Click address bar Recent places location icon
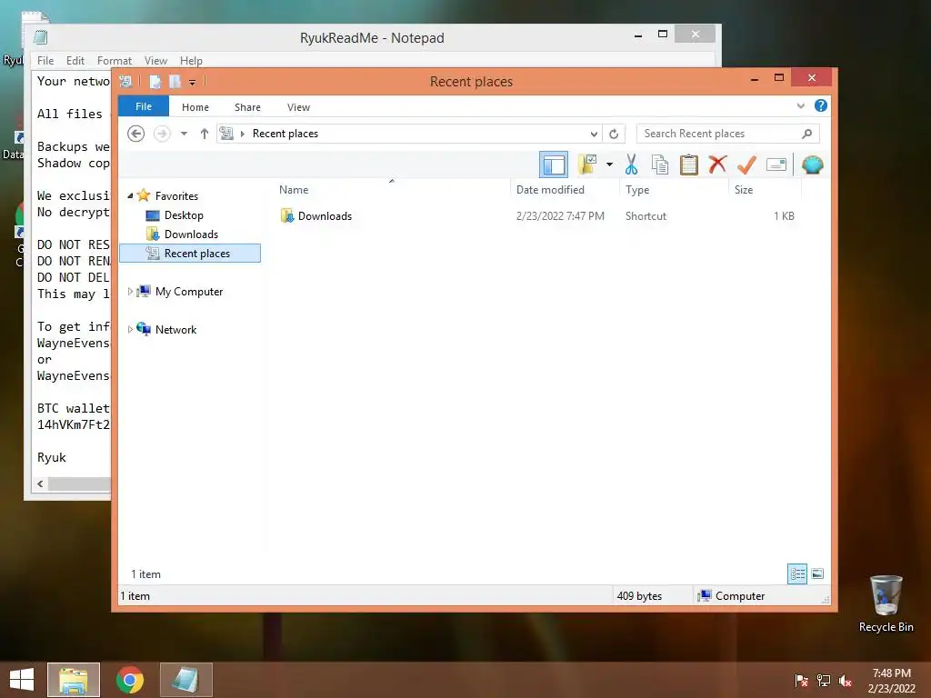931x698 pixels. pos(226,134)
